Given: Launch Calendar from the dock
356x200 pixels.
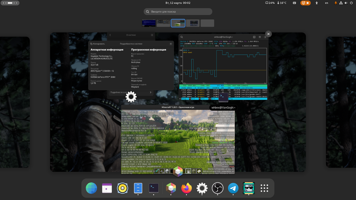Looking at the screenshot, I should pos(107,188).
